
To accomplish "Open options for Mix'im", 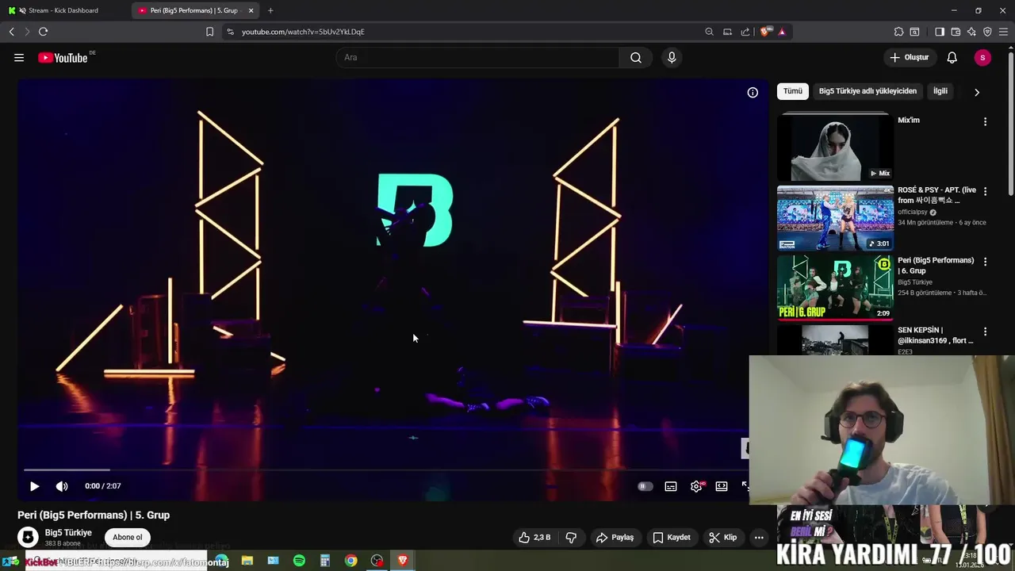I will click(x=985, y=121).
